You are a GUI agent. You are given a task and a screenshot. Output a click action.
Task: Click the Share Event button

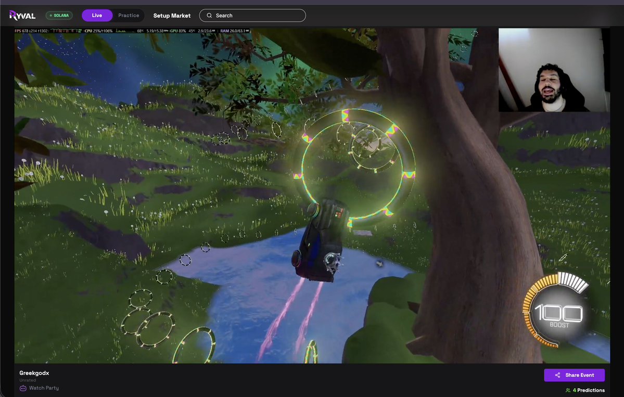pyautogui.click(x=574, y=375)
